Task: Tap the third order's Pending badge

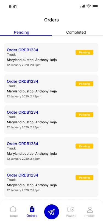Action: (84, 115)
